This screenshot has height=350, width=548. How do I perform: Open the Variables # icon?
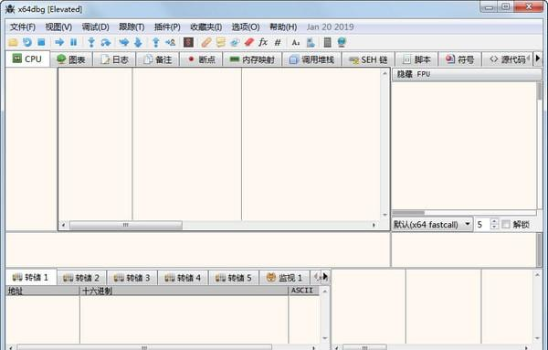point(278,43)
